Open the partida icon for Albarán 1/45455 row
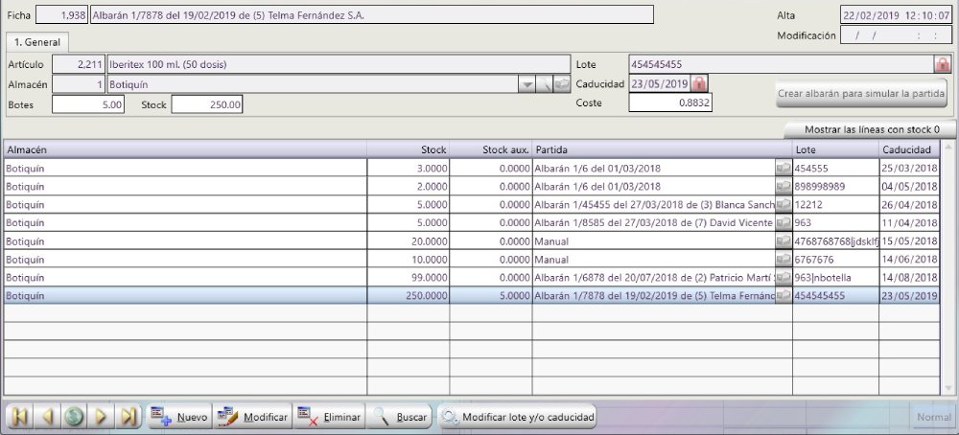Viewport: 959px width, 435px height. point(784,205)
